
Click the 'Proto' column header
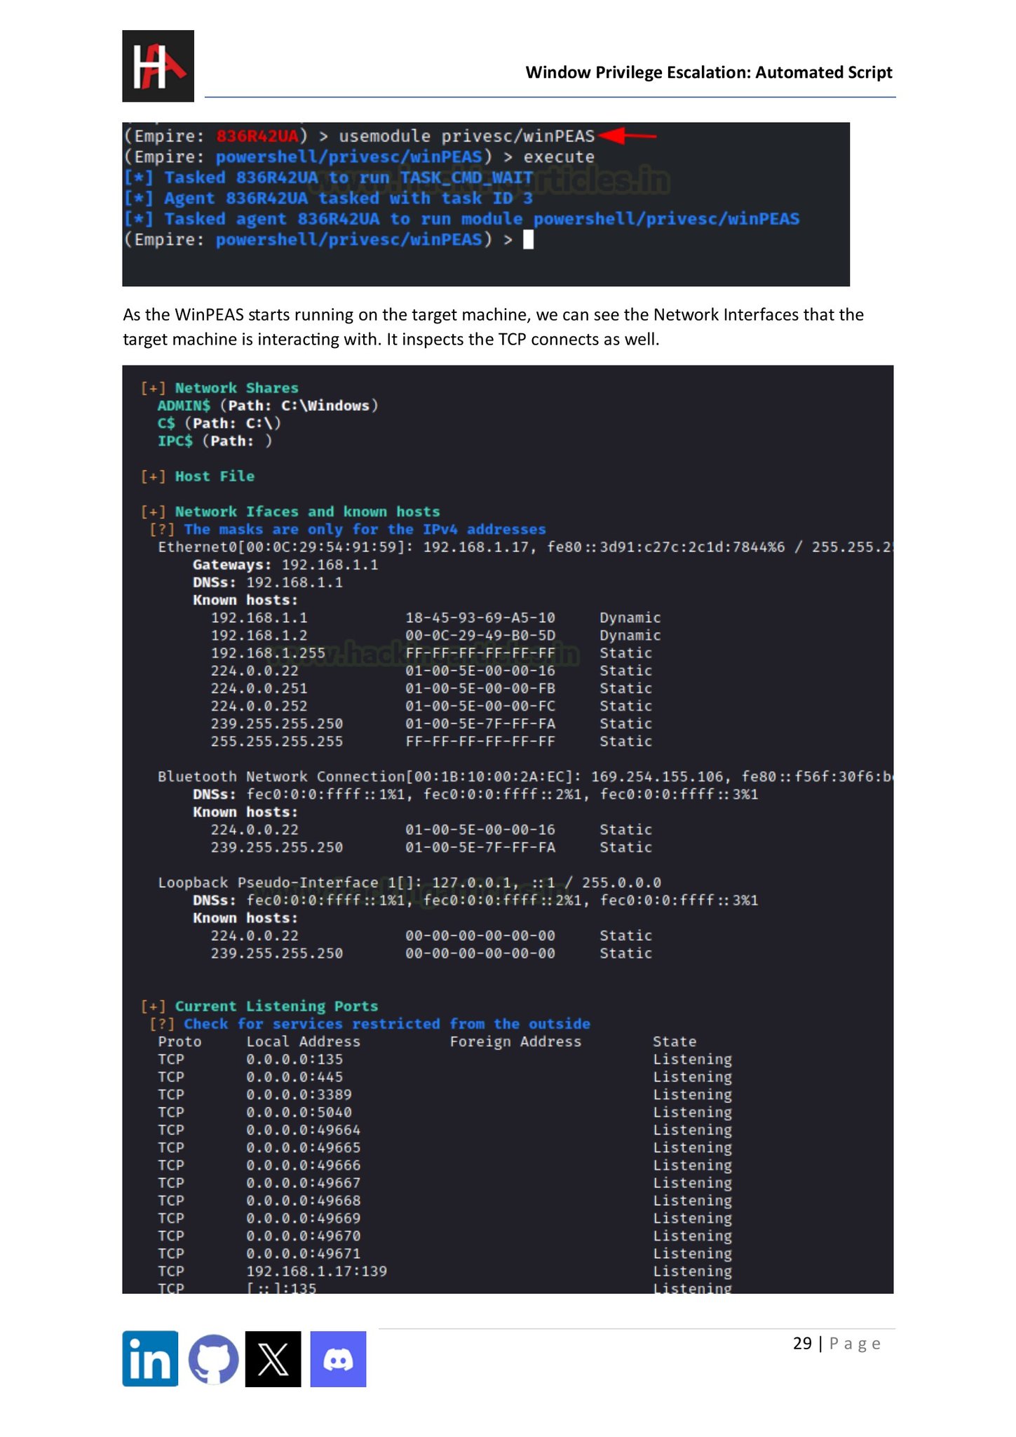[x=180, y=1042]
